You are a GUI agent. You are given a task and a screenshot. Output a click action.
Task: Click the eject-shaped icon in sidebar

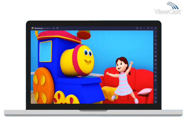click(x=155, y=56)
